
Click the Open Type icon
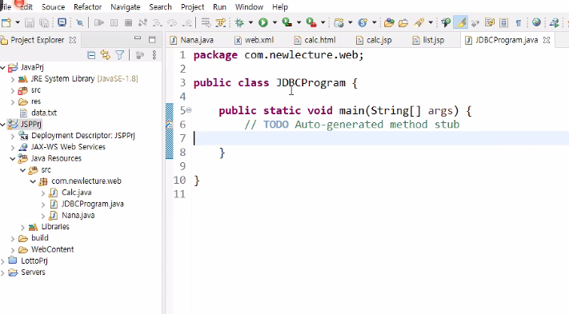click(x=389, y=23)
